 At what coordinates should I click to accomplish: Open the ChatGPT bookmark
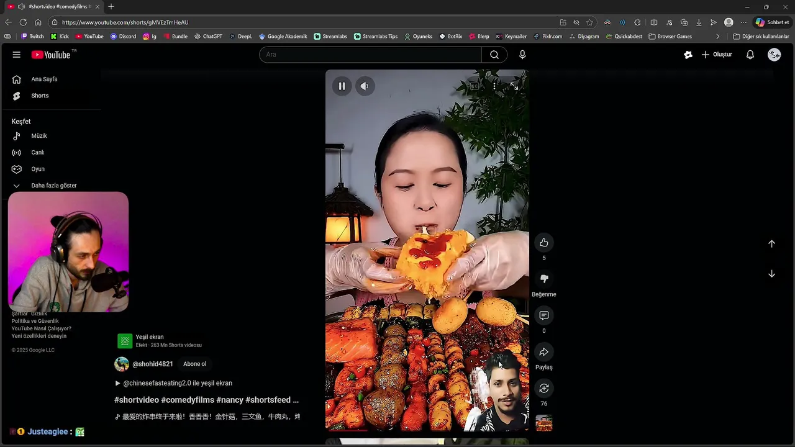(x=208, y=37)
